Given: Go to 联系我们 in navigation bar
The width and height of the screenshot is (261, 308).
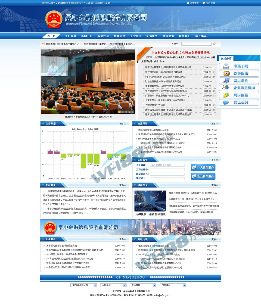Looking at the screenshot, I should point(185,36).
